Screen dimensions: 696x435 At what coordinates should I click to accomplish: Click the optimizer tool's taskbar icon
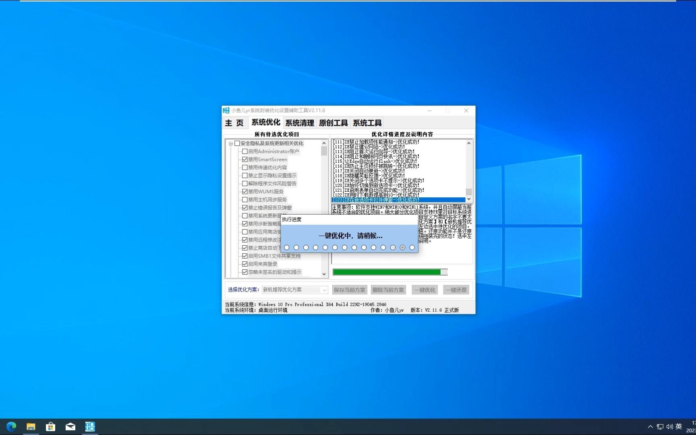[x=90, y=427]
